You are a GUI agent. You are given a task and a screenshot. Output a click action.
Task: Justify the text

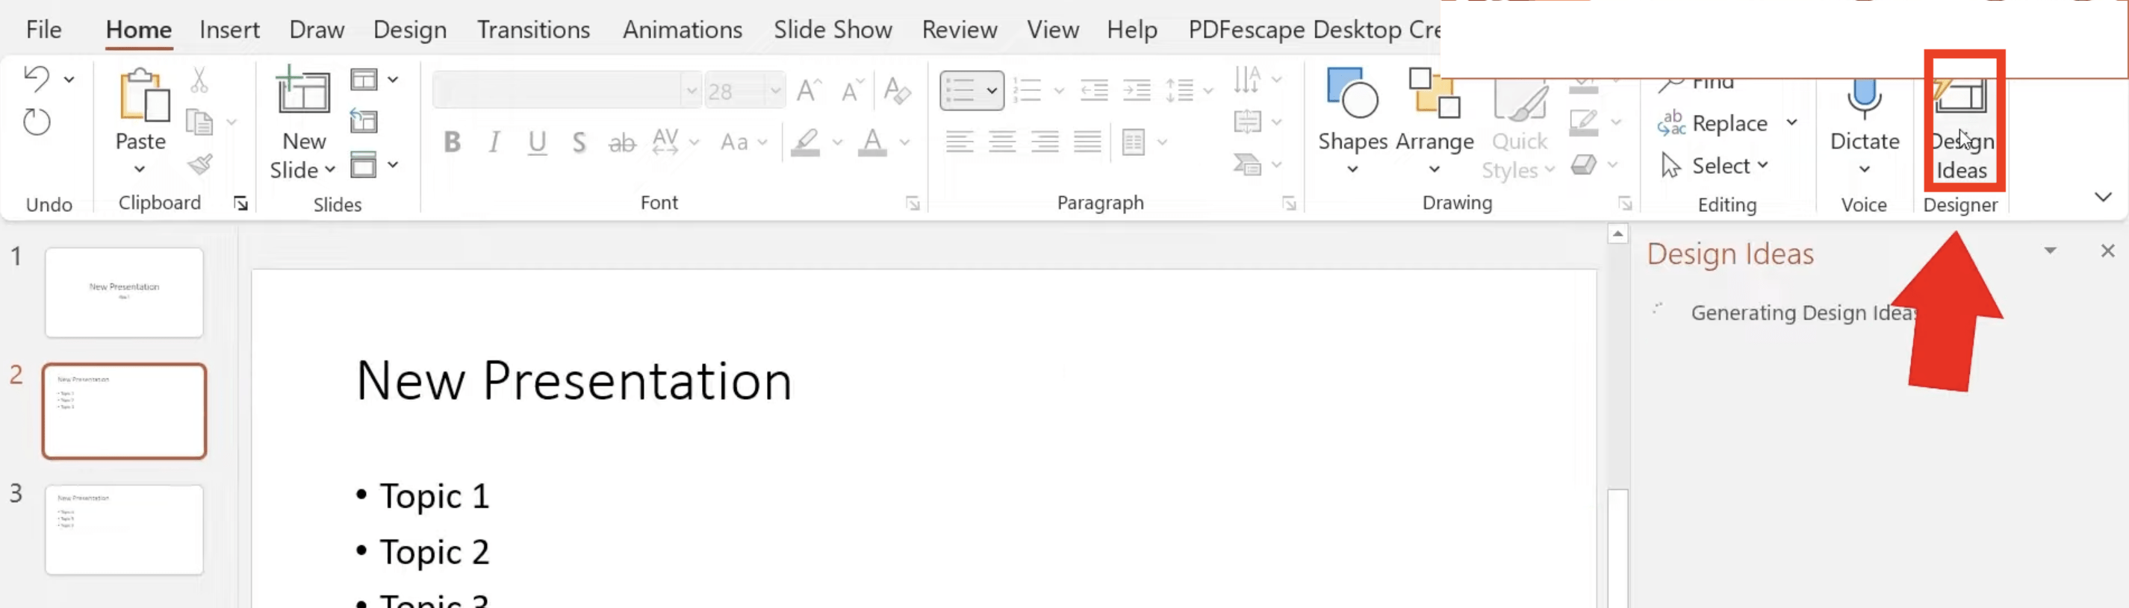click(1087, 142)
